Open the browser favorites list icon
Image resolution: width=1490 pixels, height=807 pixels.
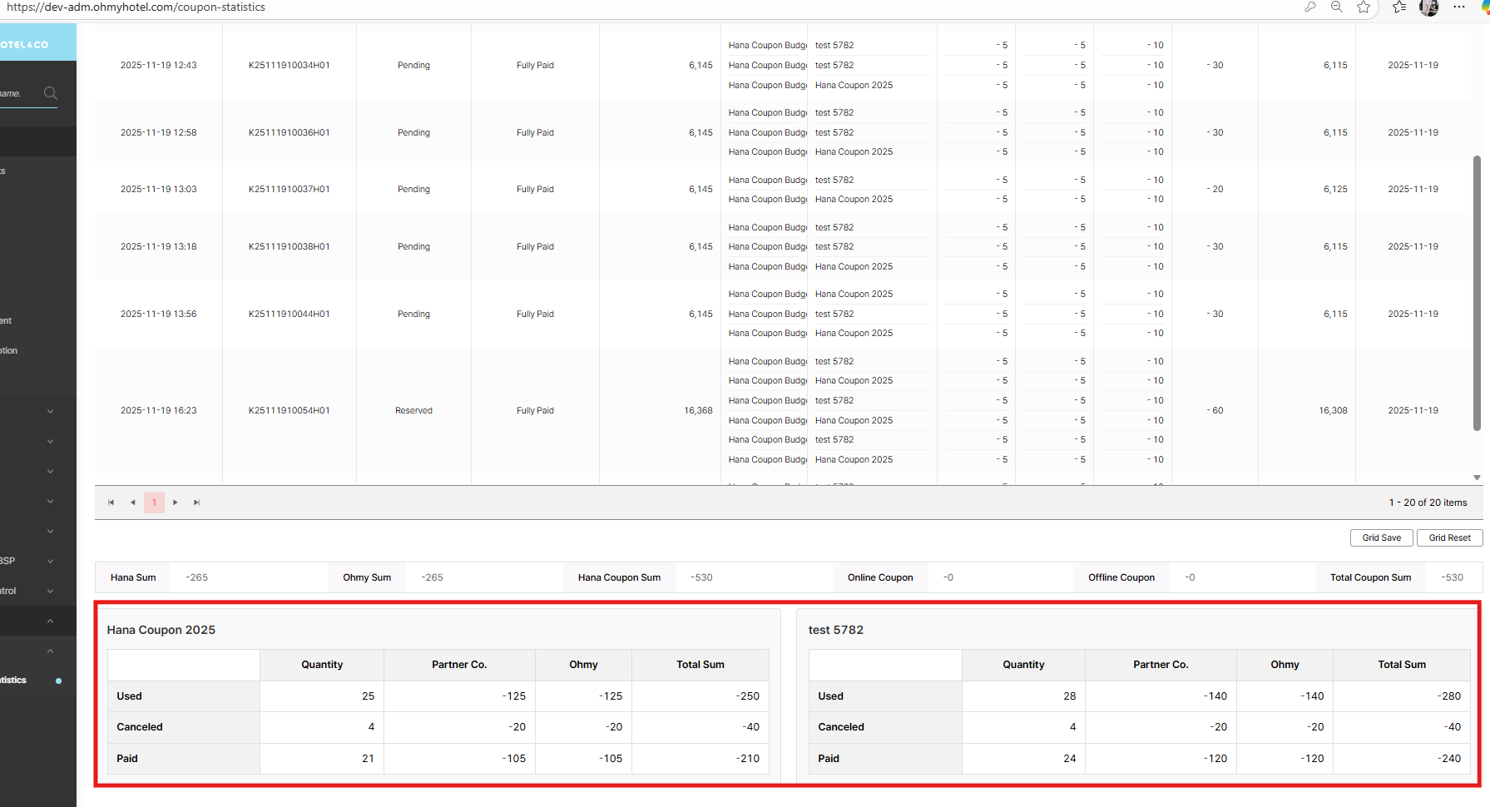[x=1399, y=7]
